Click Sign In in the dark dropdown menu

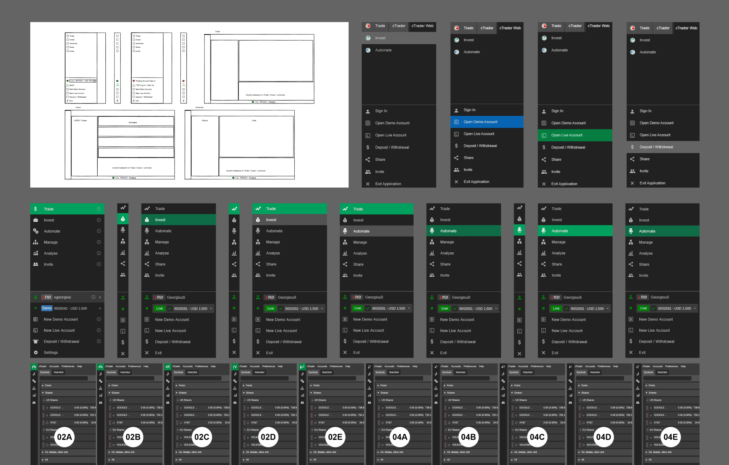point(381,111)
